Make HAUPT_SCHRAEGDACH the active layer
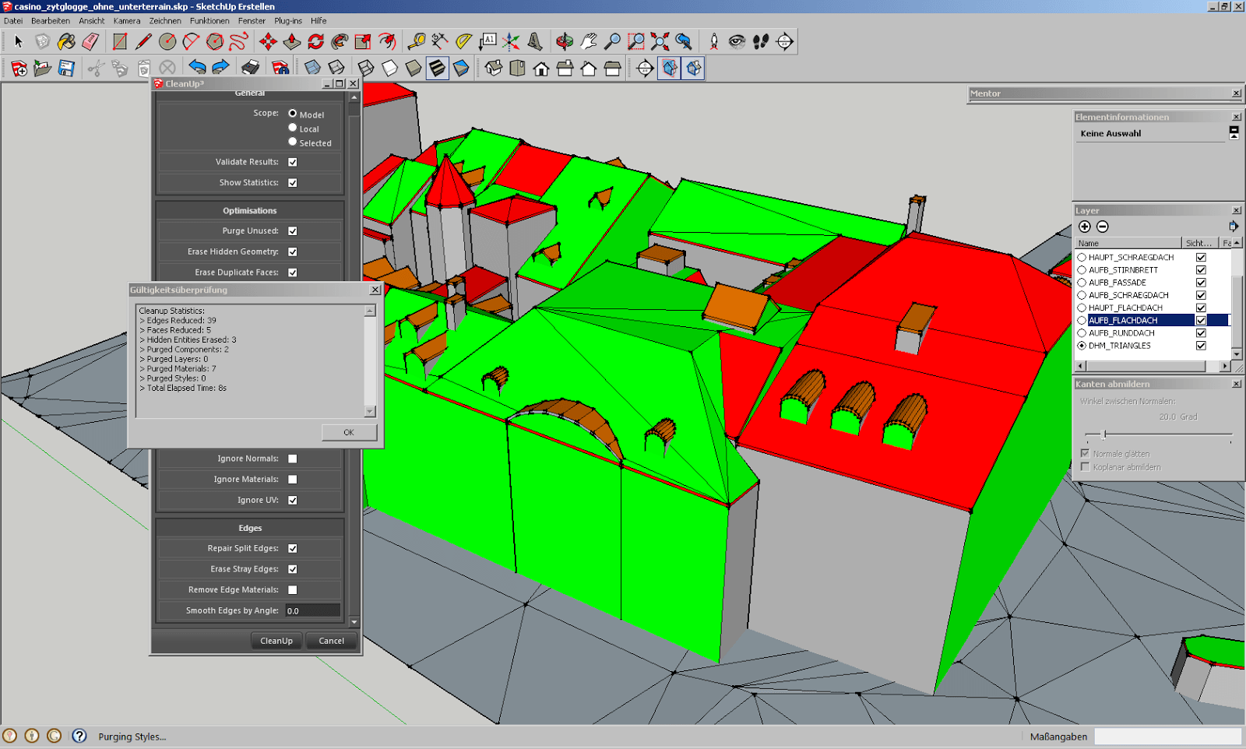Screen dimensions: 1246x749 pyautogui.click(x=1082, y=257)
